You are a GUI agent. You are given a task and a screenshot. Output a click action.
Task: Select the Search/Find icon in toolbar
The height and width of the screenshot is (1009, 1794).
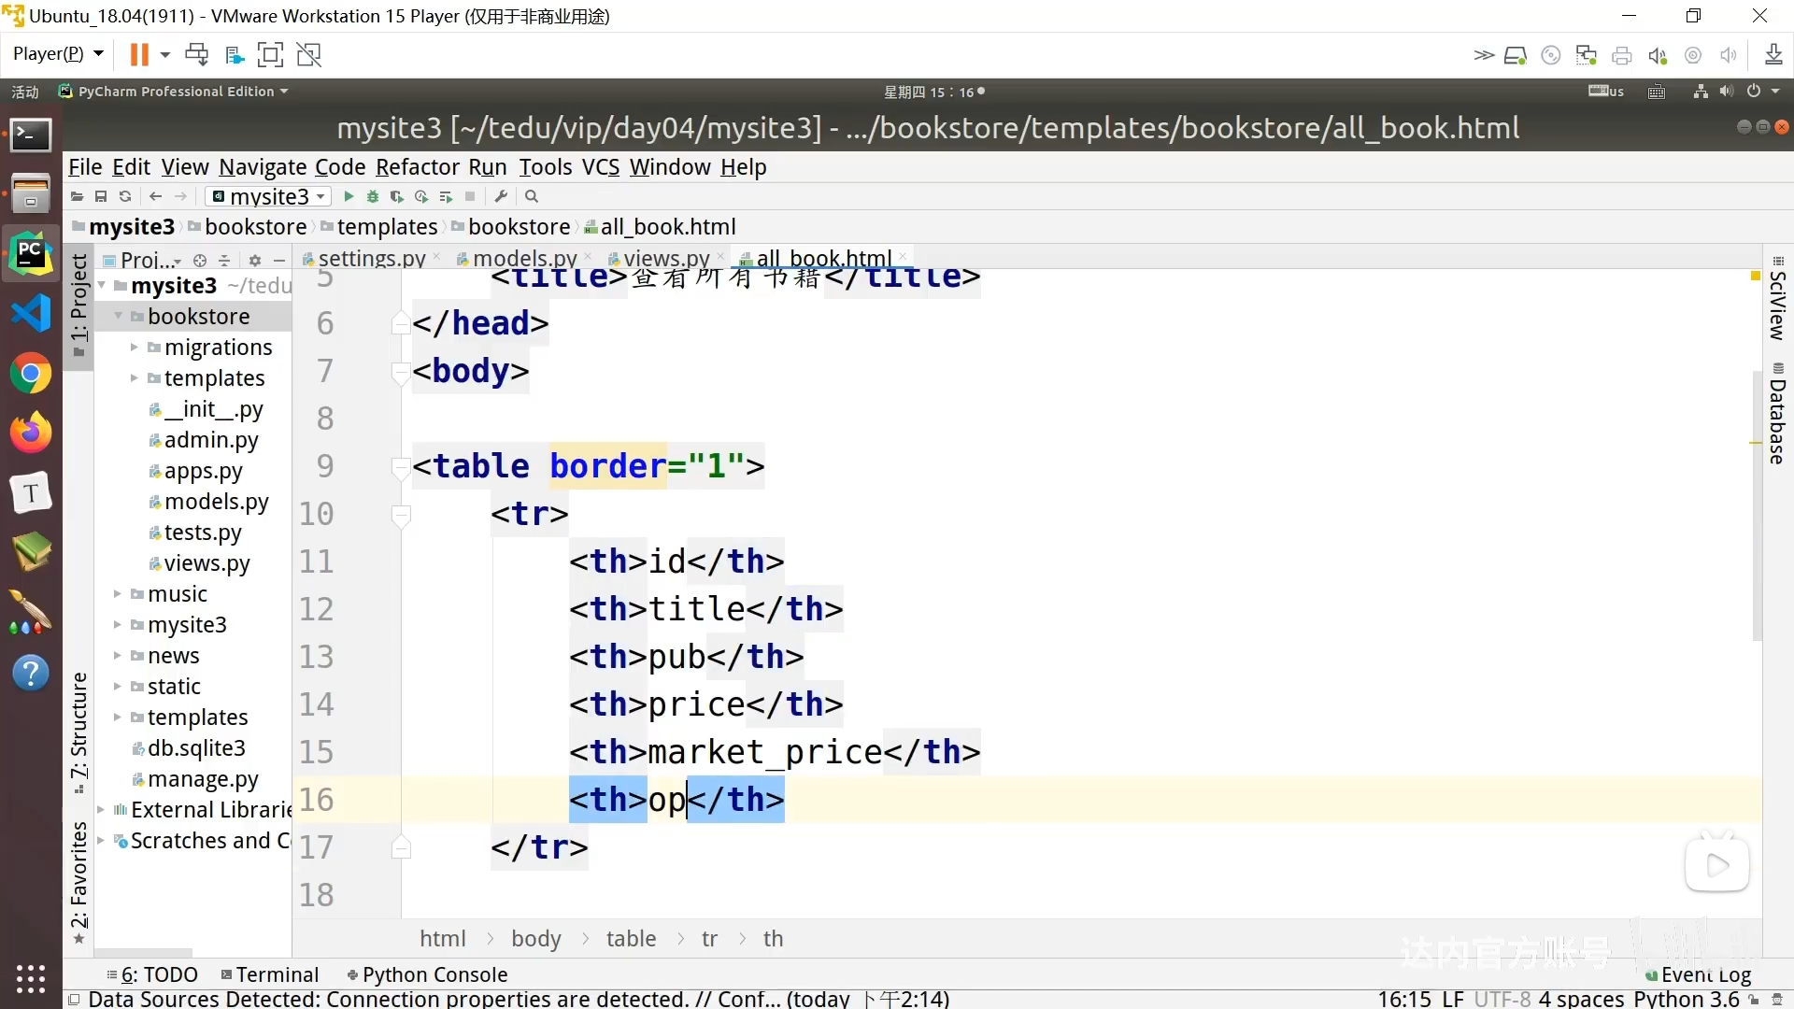[x=533, y=197]
